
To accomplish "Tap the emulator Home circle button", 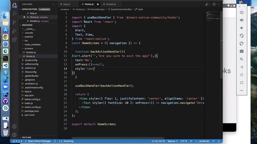I will pos(242,75).
